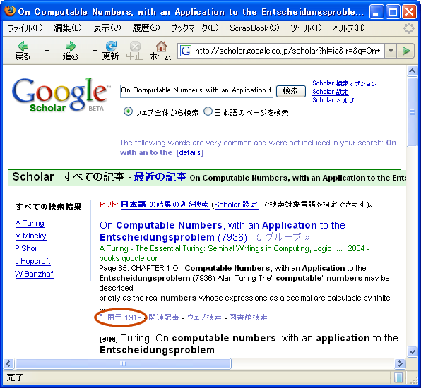Viewport: 421px width, 388px height.
Task: Click 完了 status bar text
Action: click(15, 377)
